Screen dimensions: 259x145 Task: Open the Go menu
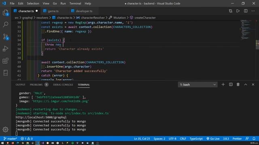pyautogui.click(x=55, y=3)
